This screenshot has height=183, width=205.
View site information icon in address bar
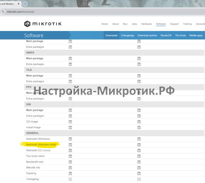pyautogui.click(x=3, y=12)
